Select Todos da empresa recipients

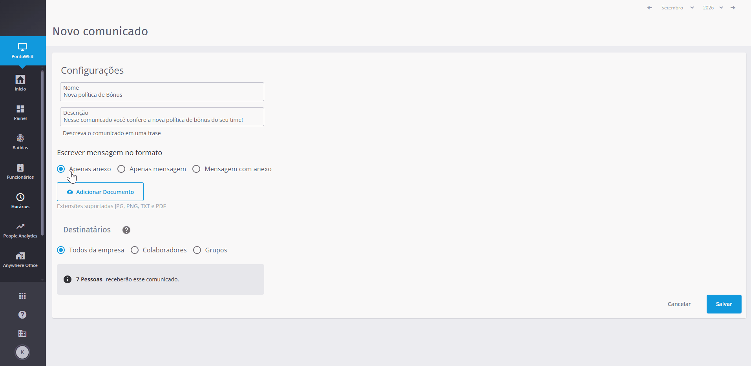[90, 250]
